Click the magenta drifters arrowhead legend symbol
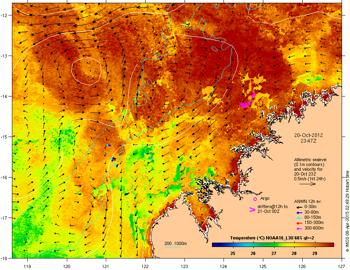 click(x=252, y=210)
